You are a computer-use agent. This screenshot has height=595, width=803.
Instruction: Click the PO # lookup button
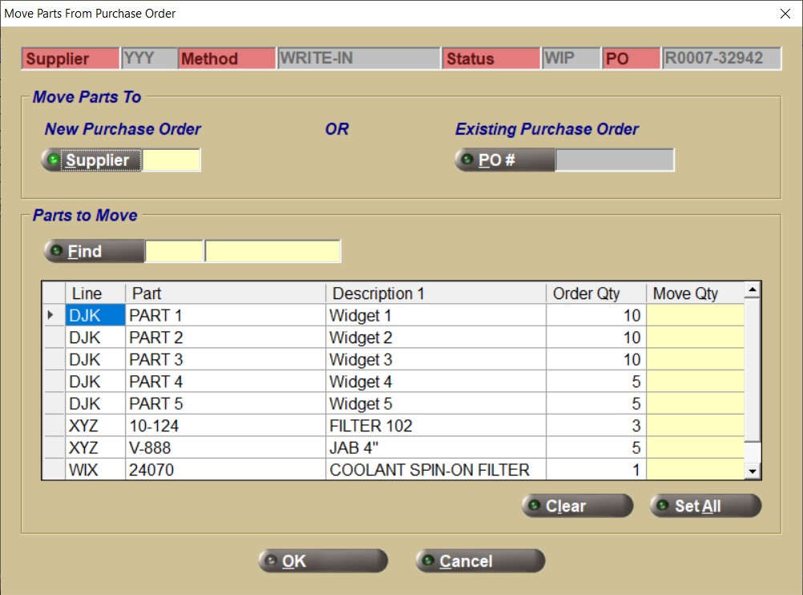[505, 160]
